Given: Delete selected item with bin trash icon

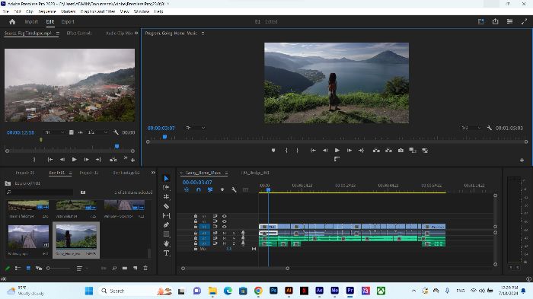Looking at the screenshot, I should point(145,268).
